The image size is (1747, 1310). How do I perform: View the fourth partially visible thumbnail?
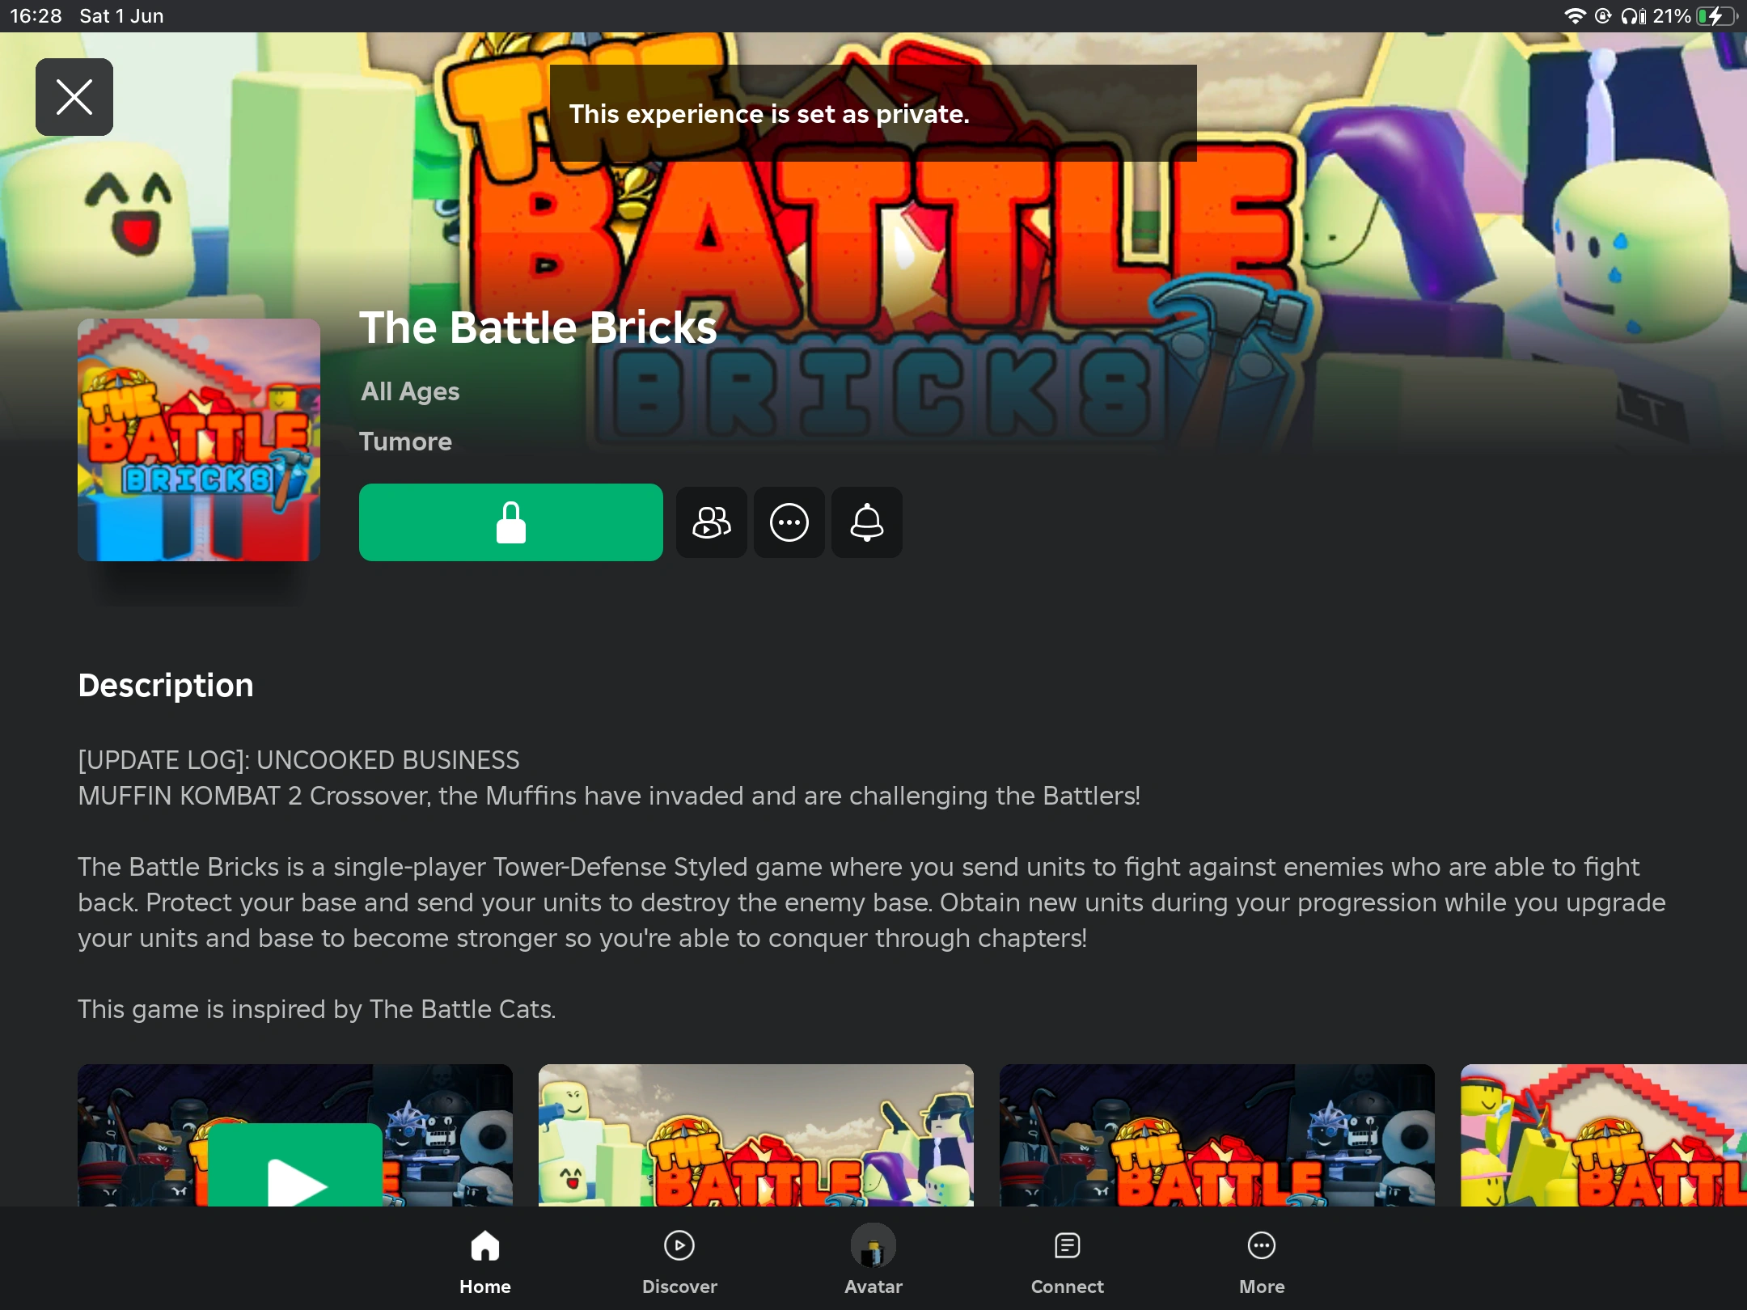(1603, 1136)
